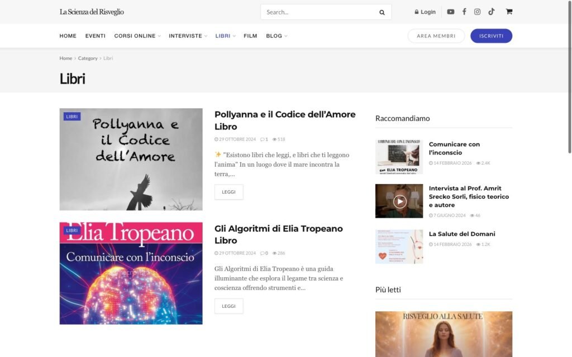Open the shopping cart icon
The width and height of the screenshot is (572, 357).
tap(509, 12)
